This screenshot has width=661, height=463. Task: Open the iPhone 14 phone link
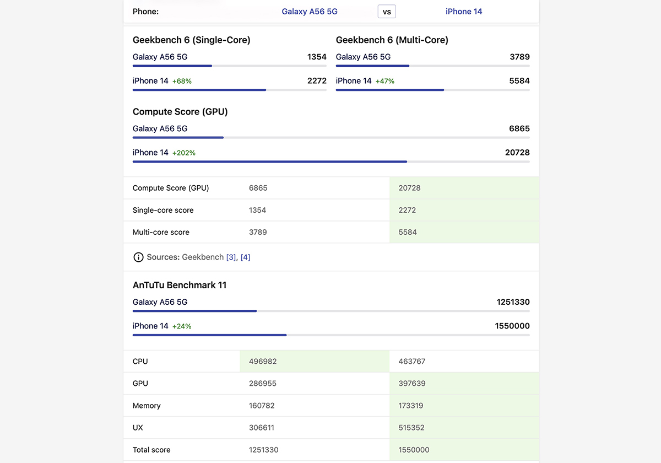coord(464,11)
